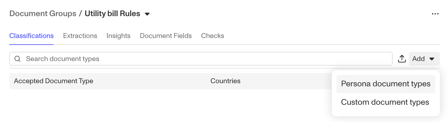
Task: Select the Document Fields tab
Action: (166, 36)
